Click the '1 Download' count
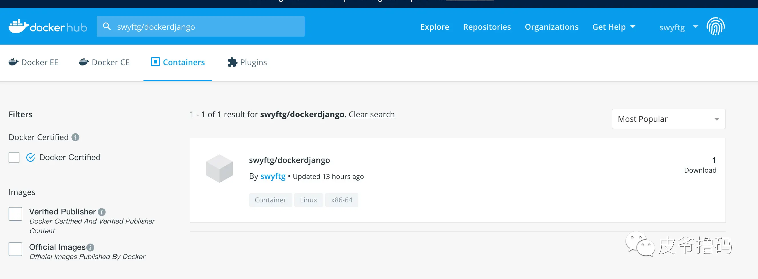The image size is (758, 279). [700, 165]
